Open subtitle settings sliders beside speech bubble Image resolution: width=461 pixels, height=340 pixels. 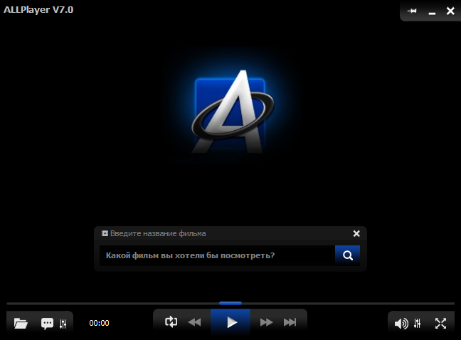(63, 323)
